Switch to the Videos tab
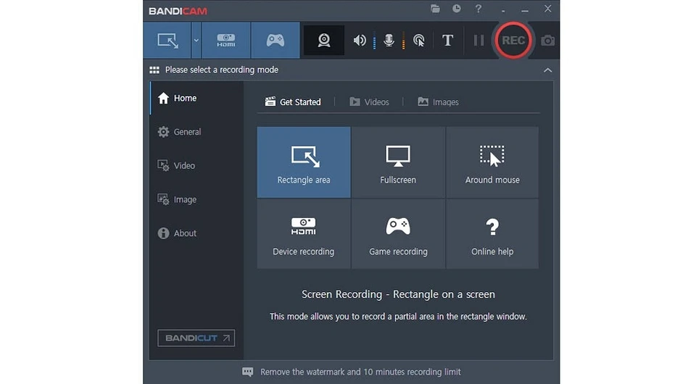This screenshot has width=696, height=384. (x=369, y=102)
